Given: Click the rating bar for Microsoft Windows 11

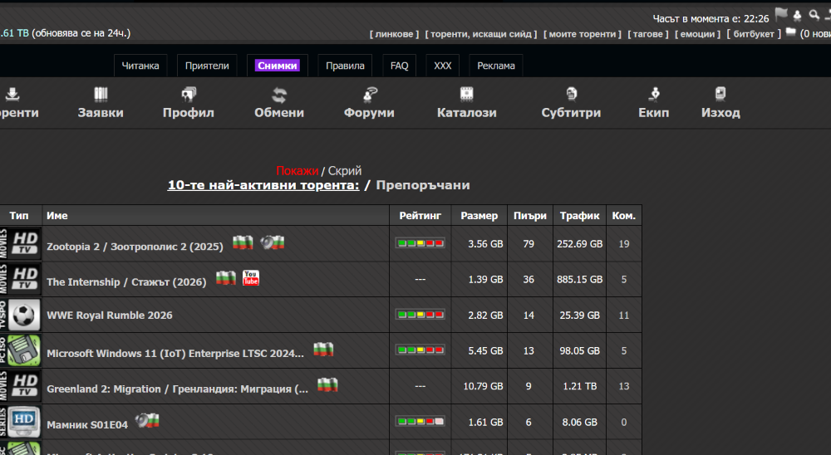Looking at the screenshot, I should (420, 350).
